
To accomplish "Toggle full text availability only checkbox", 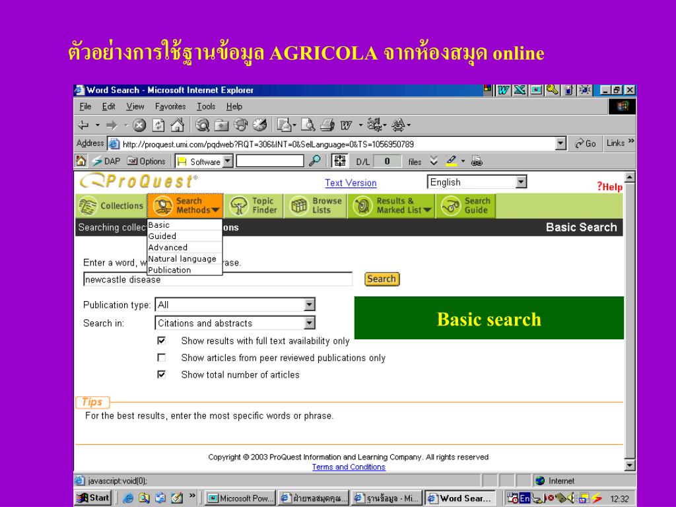I will (162, 341).
